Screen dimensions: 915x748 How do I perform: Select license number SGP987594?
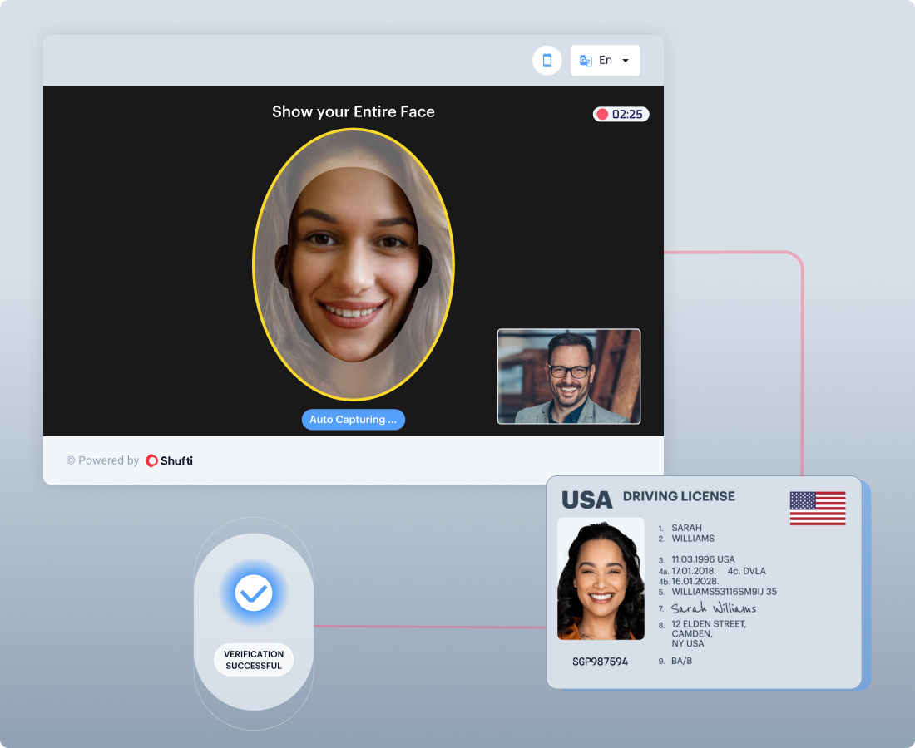click(x=600, y=662)
